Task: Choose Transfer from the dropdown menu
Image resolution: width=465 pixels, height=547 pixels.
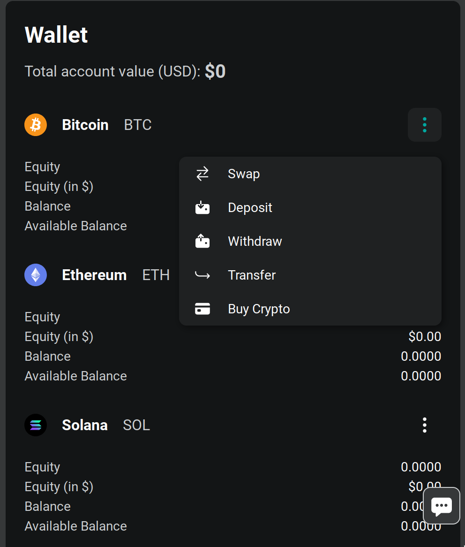Action: (252, 275)
